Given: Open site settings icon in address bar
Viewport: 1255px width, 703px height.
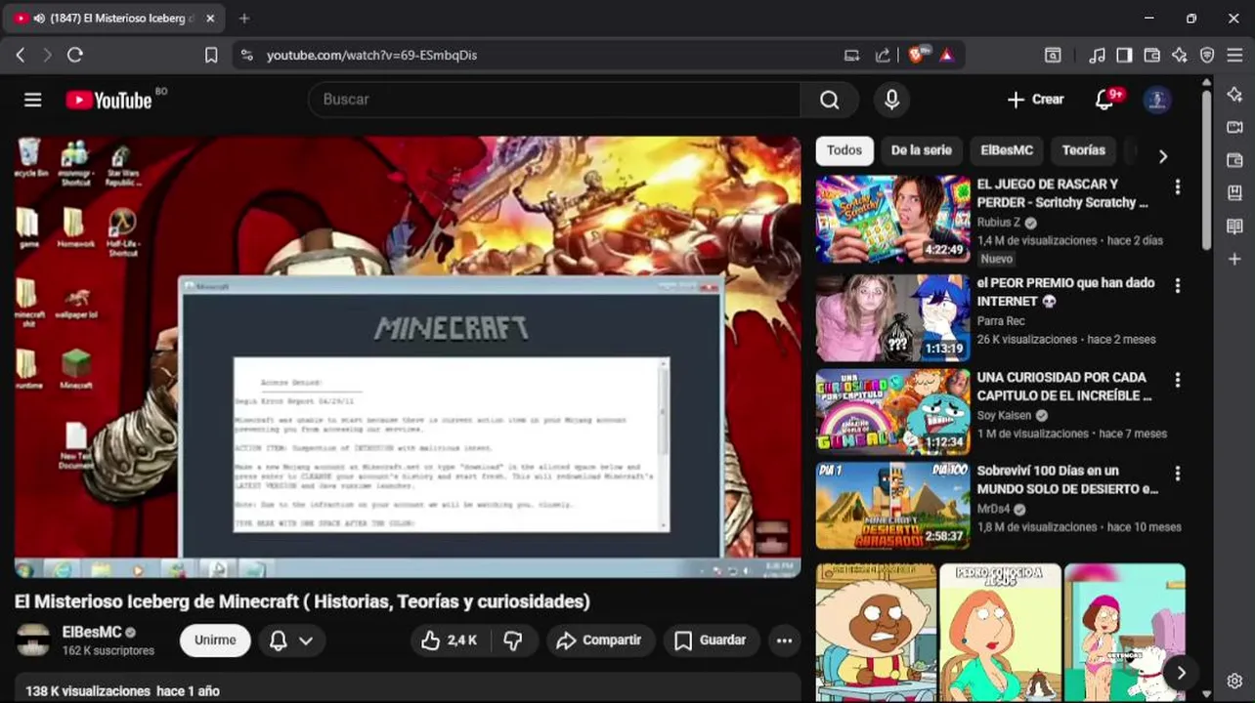Looking at the screenshot, I should pos(246,56).
